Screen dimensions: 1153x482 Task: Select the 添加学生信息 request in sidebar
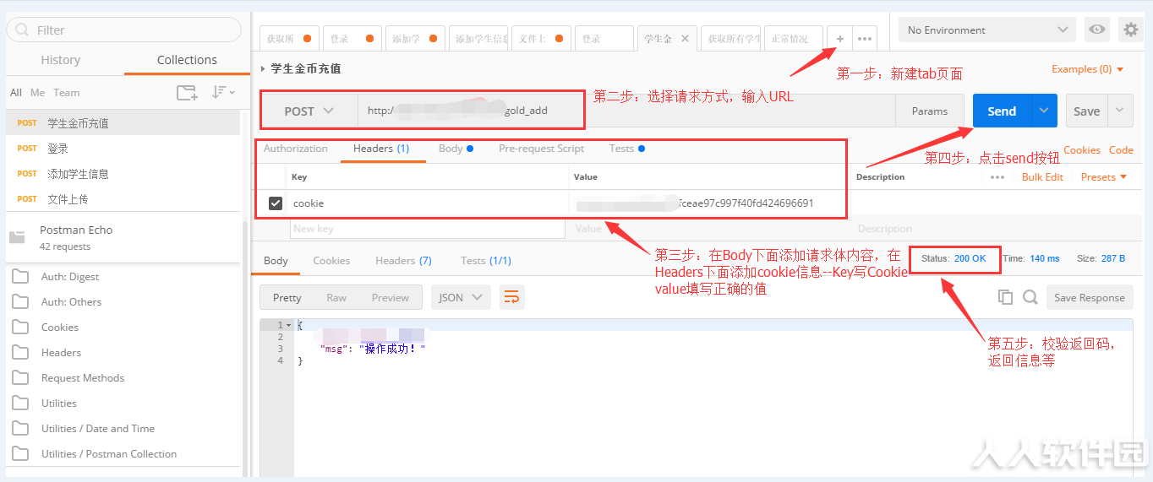(123, 174)
